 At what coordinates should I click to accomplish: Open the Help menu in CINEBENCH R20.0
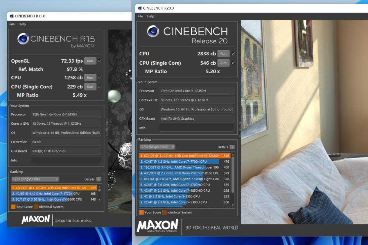(x=150, y=16)
